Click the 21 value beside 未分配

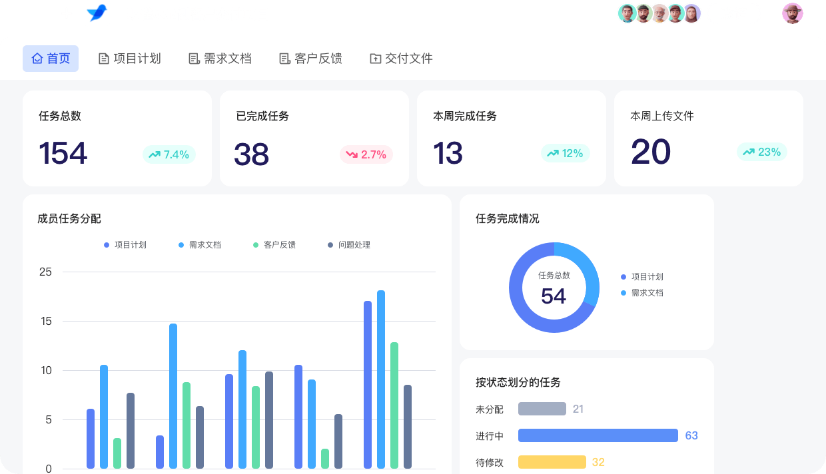[x=578, y=409]
